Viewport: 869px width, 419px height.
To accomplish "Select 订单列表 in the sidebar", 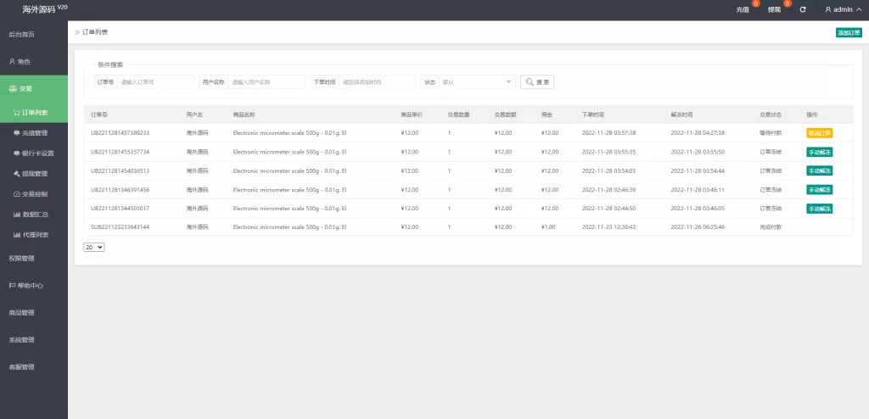I will 34,112.
